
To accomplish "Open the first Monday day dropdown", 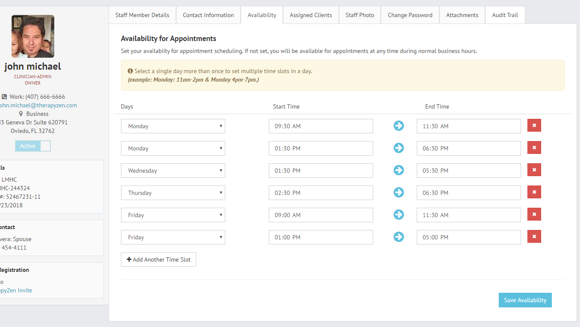I will pyautogui.click(x=173, y=126).
